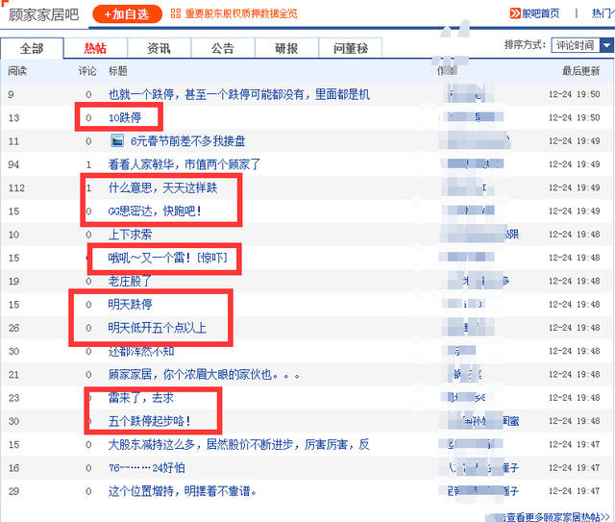Viewport: 615px width, 522px height.
Task: Open the 重要股东股权质押数据全览 link
Action: 241,14
